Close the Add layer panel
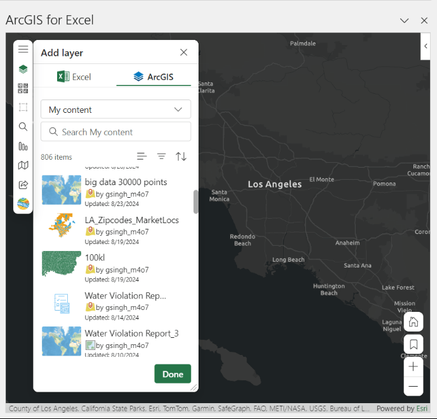Screen dimensions: 437x419 click(184, 53)
